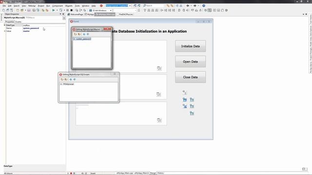Screen dimensions: 312x175
Task: Click the red circular icon after Help menu
Action: click(x=101, y=6)
